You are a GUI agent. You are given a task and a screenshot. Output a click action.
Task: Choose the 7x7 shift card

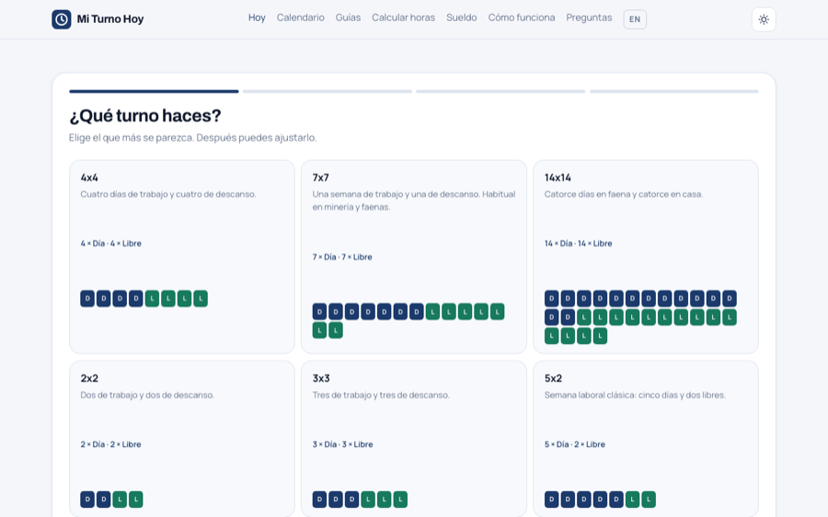click(x=414, y=257)
